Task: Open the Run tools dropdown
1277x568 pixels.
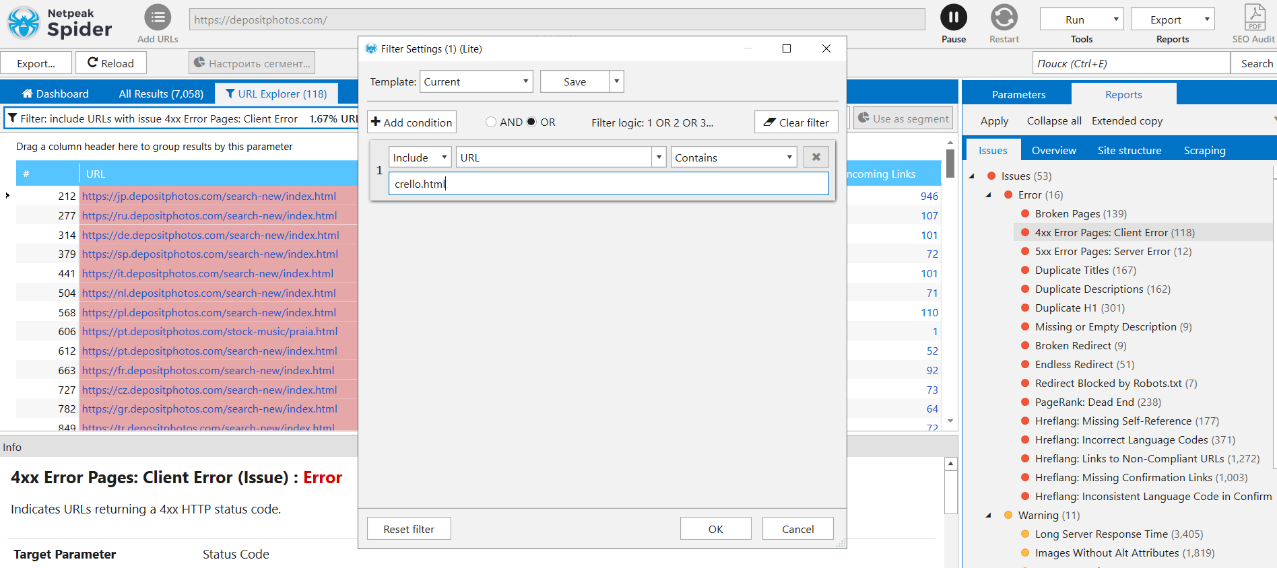Action: pos(1082,20)
